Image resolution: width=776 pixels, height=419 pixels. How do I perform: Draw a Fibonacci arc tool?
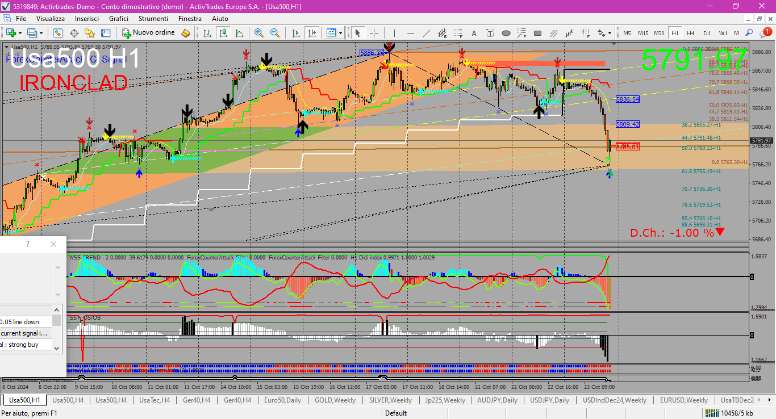522,33
